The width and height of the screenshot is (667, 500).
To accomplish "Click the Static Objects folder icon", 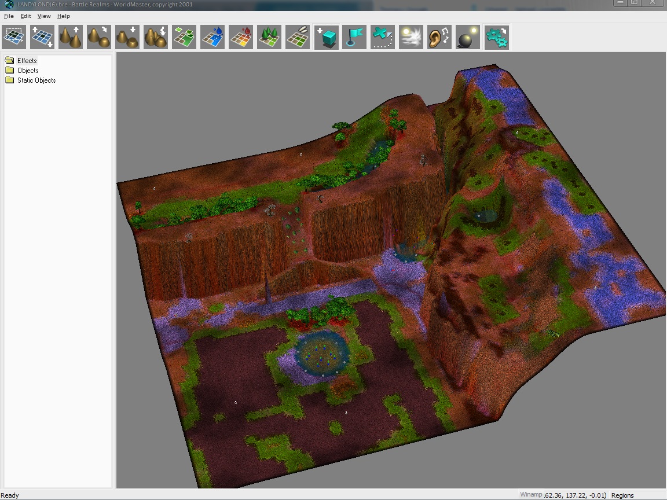I will pos(9,80).
